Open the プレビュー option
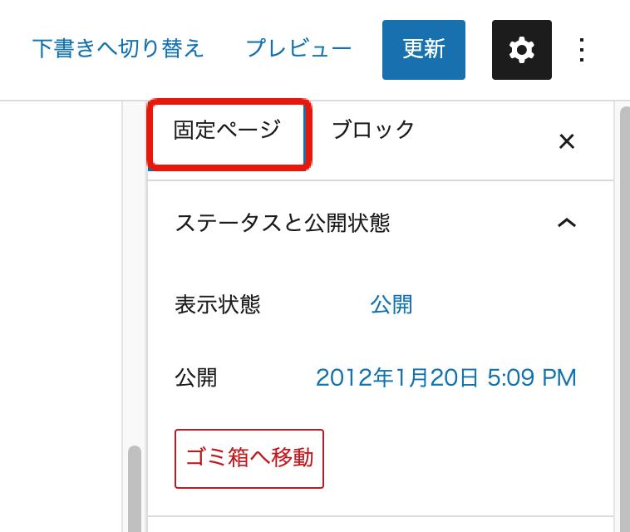The image size is (630, 532). click(298, 49)
